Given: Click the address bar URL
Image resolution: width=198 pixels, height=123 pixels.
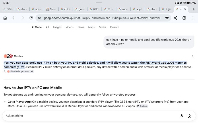Looking at the screenshot, I should tap(102, 18).
